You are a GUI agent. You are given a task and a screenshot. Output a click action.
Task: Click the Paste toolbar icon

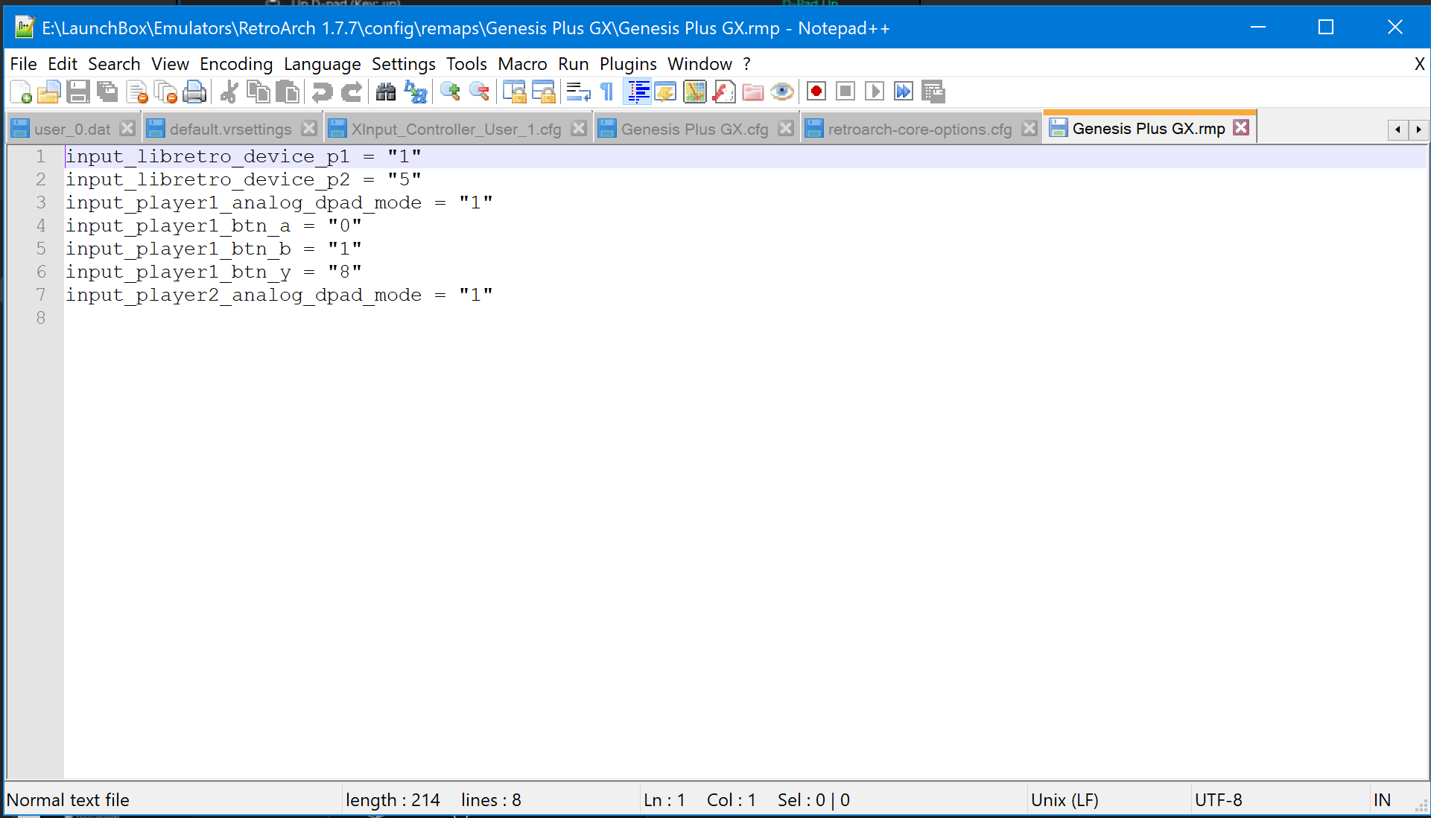288,92
